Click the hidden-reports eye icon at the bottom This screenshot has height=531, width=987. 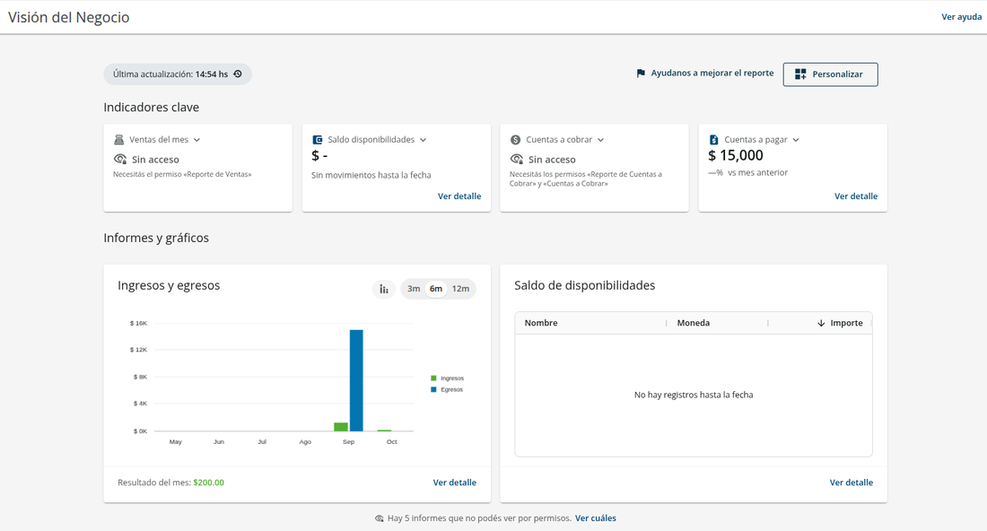(379, 518)
